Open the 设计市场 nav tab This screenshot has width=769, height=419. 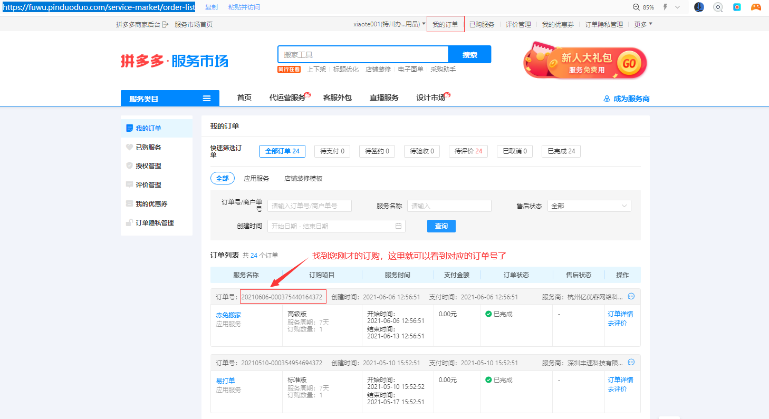point(431,98)
